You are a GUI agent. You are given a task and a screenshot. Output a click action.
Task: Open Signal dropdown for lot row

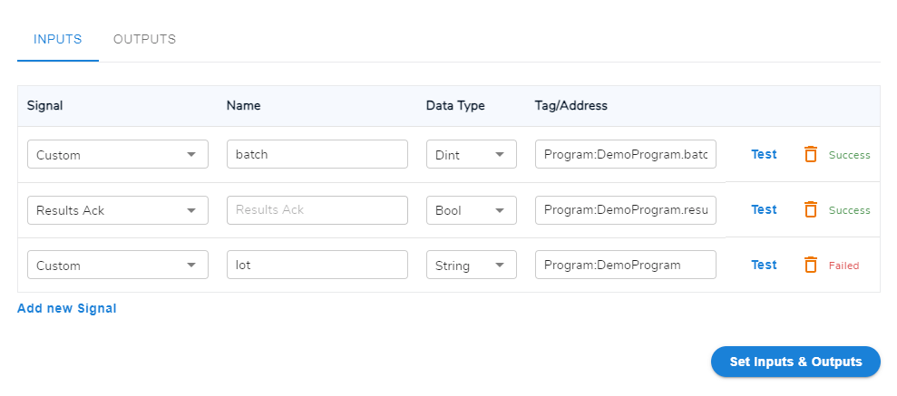pyautogui.click(x=118, y=266)
